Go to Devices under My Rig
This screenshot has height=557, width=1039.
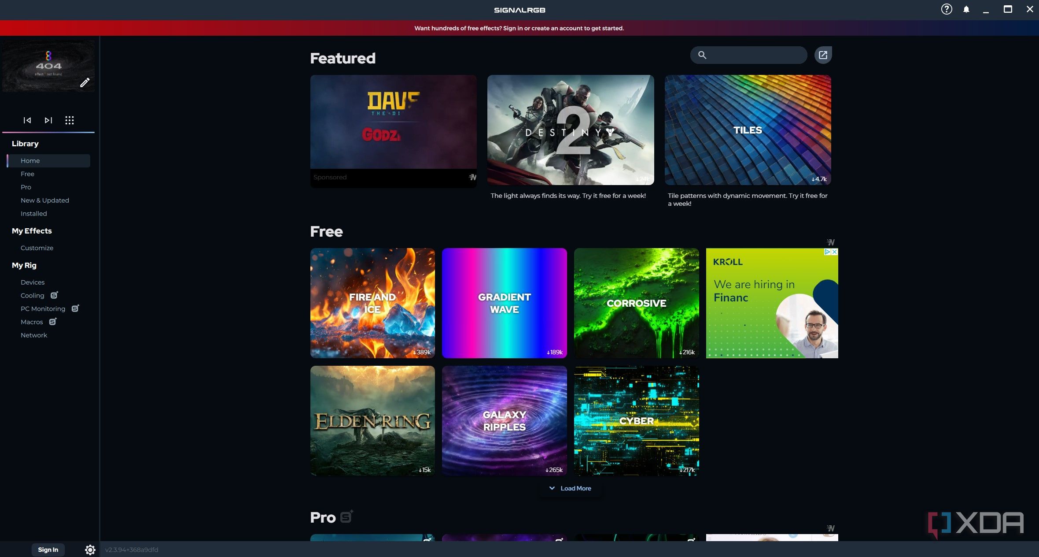tap(33, 282)
